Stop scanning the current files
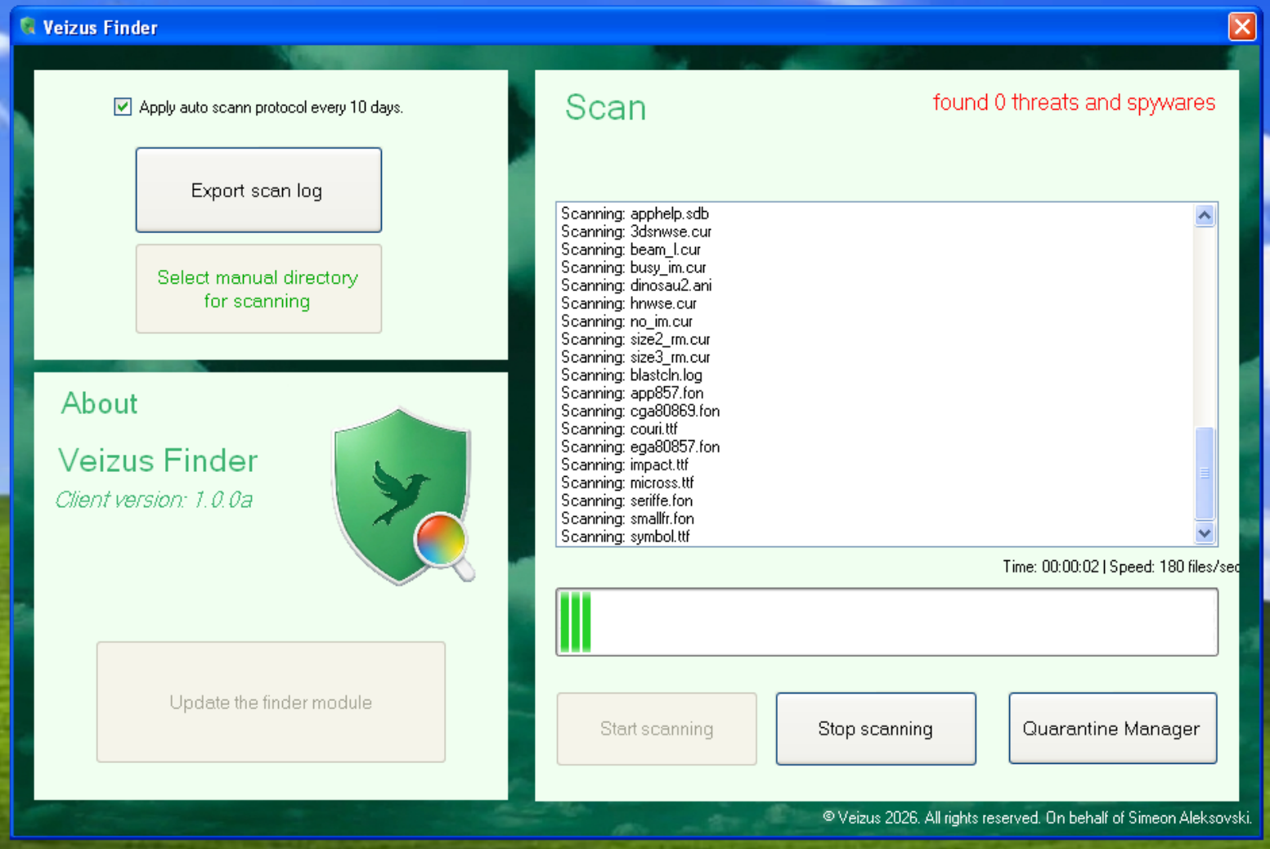The width and height of the screenshot is (1270, 849). coord(876,729)
